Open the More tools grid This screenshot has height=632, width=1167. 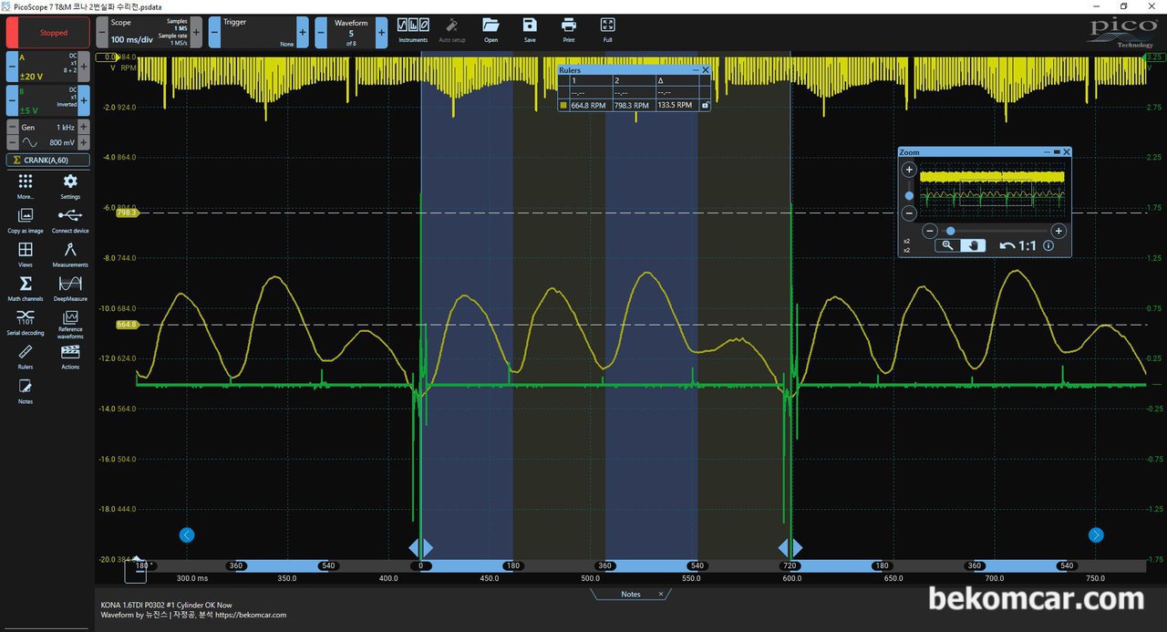pyautogui.click(x=26, y=186)
